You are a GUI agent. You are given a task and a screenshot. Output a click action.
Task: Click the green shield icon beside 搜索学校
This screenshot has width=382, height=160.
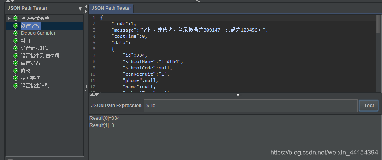tap(15, 78)
